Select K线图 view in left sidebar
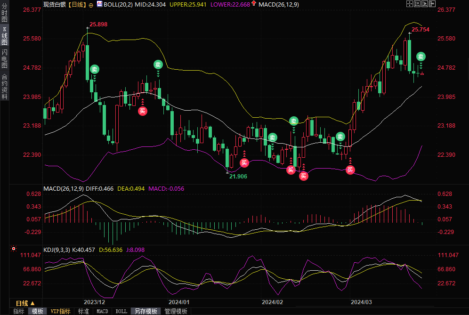469x315 pixels. [4, 36]
